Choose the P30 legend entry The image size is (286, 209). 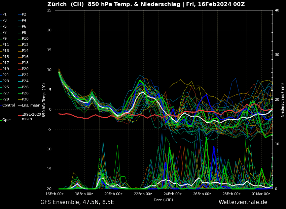pyautogui.click(x=25, y=99)
